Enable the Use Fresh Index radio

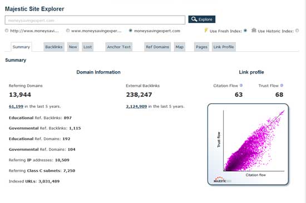pyautogui.click(x=245, y=31)
